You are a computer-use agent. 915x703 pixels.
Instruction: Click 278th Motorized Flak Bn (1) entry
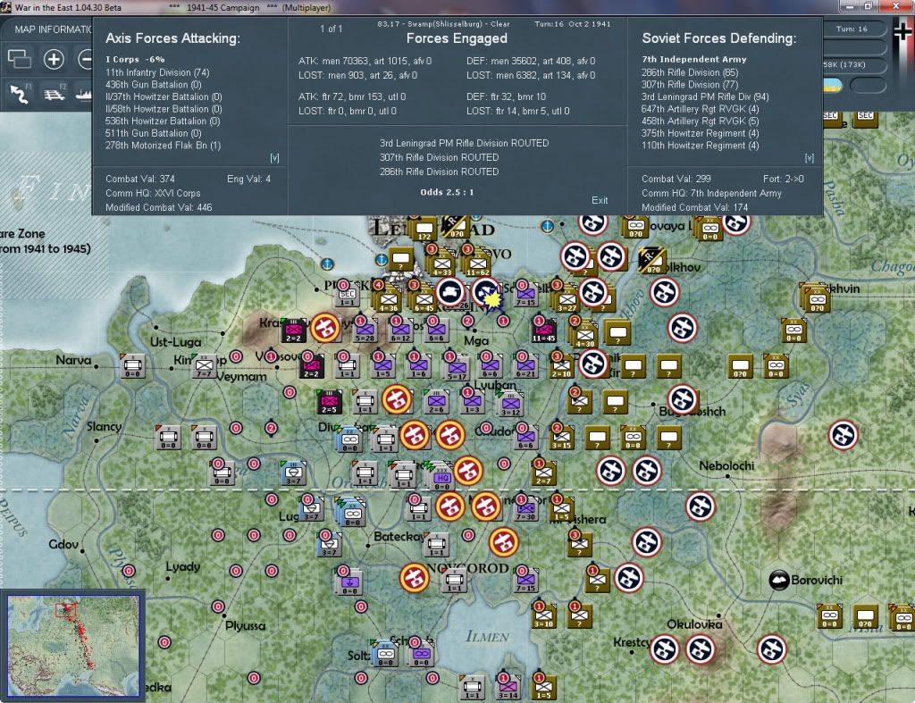coord(163,146)
